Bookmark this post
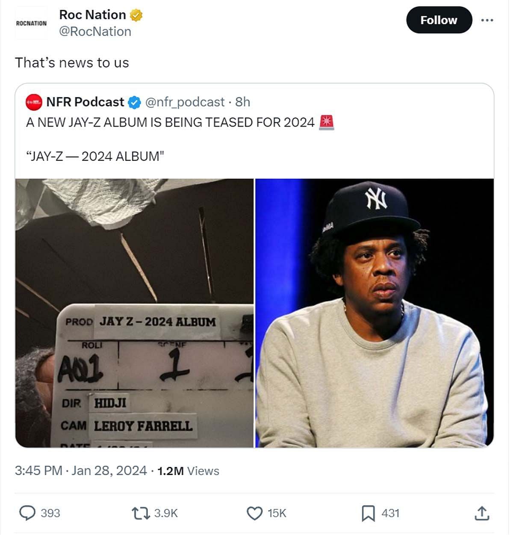 tap(368, 513)
